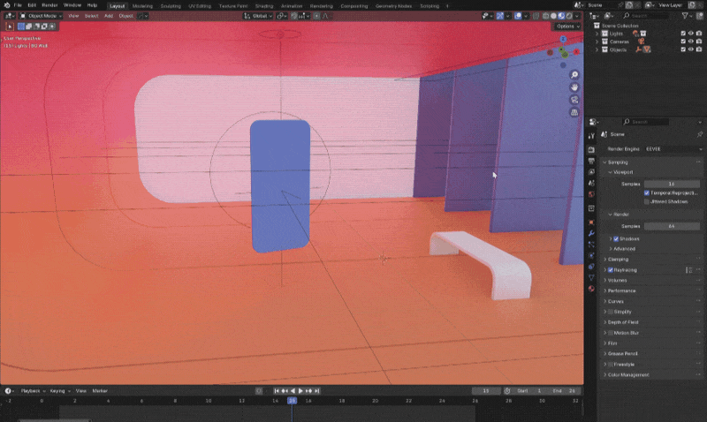The width and height of the screenshot is (707, 422).
Task: Select the pan hand viewport icon
Action: 574,87
